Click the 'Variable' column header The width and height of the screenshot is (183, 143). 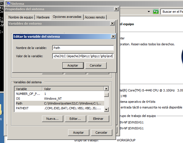pos(28,89)
